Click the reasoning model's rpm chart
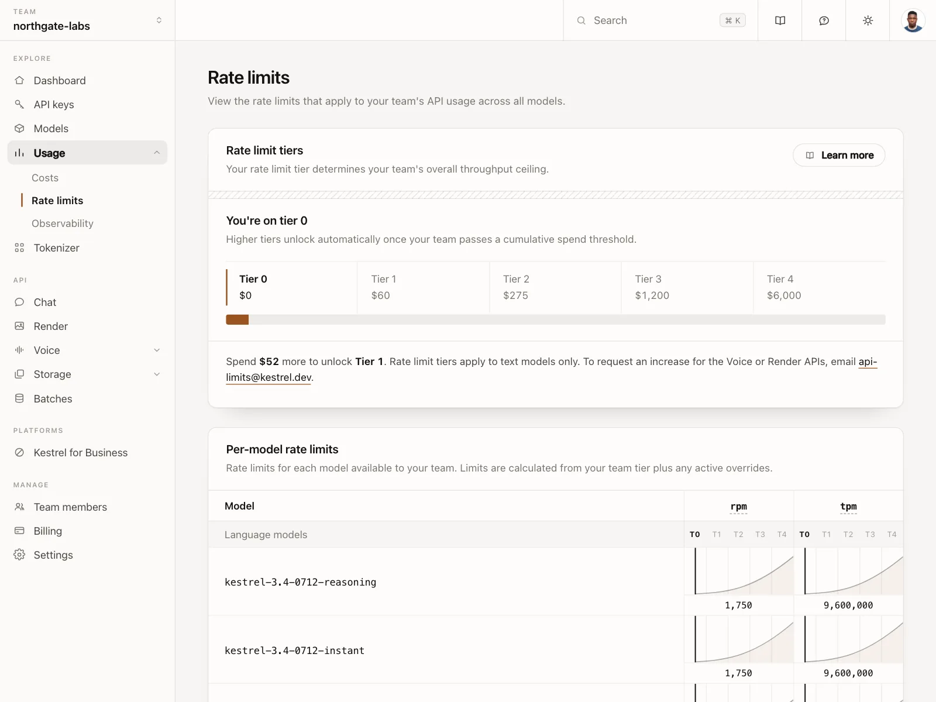The width and height of the screenshot is (936, 702). coord(739,572)
